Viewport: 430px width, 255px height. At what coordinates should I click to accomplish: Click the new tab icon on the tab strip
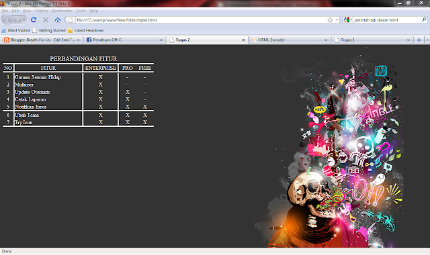click(x=419, y=40)
